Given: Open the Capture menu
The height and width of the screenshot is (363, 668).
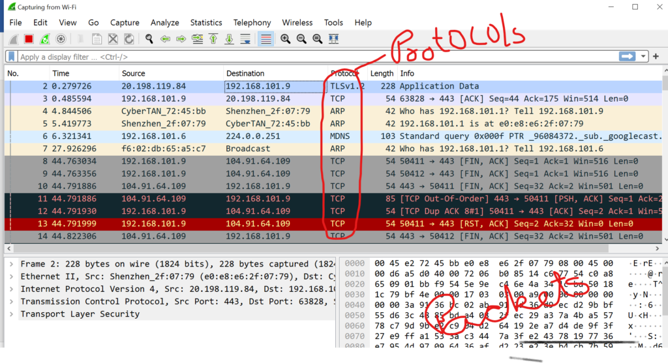Looking at the screenshot, I should [x=125, y=23].
